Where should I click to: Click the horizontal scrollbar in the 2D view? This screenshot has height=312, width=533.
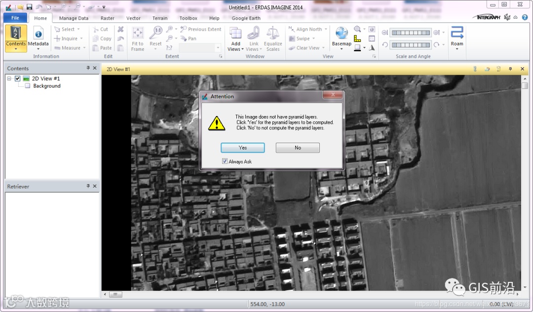pos(311,294)
